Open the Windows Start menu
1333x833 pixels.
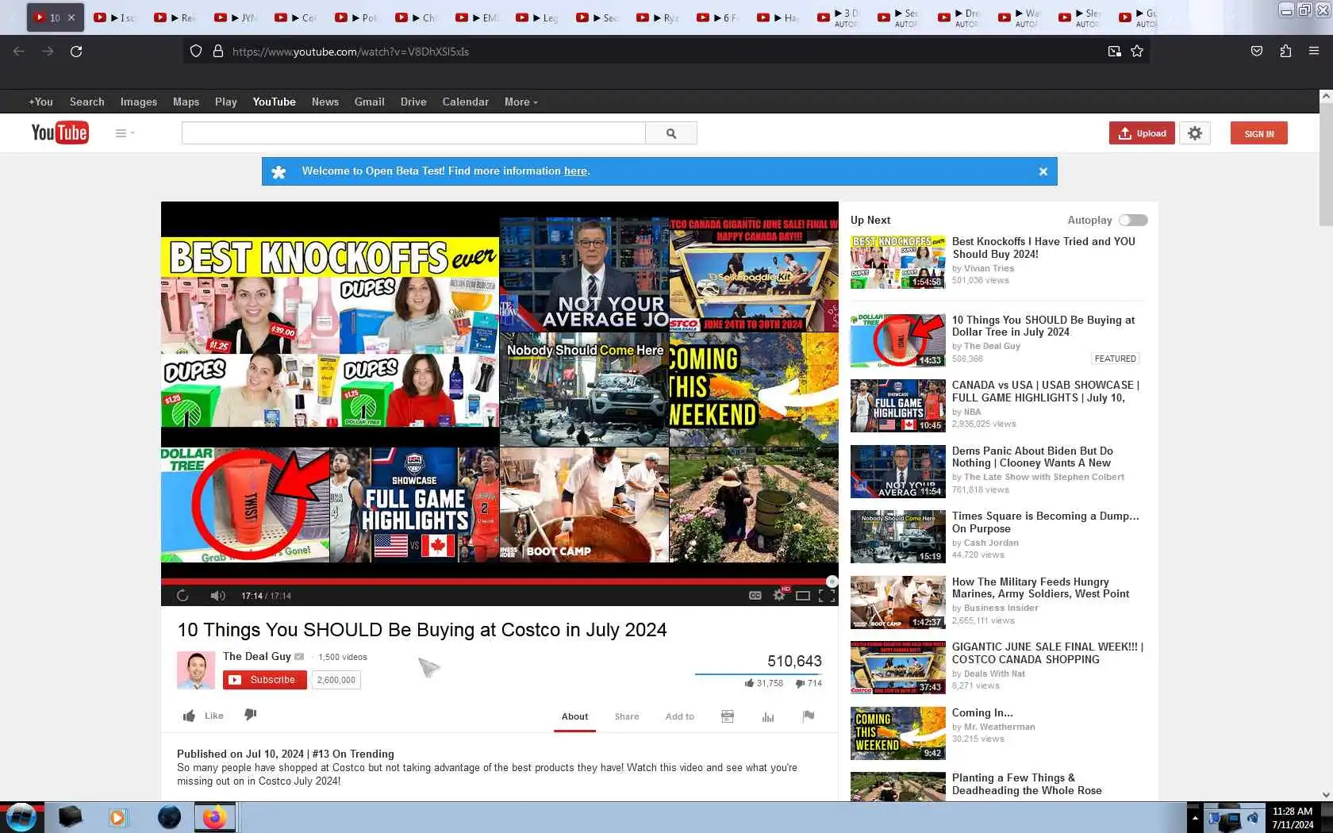21,817
